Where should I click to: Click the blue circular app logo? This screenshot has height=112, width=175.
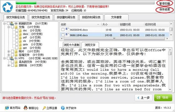pos(7,7)
